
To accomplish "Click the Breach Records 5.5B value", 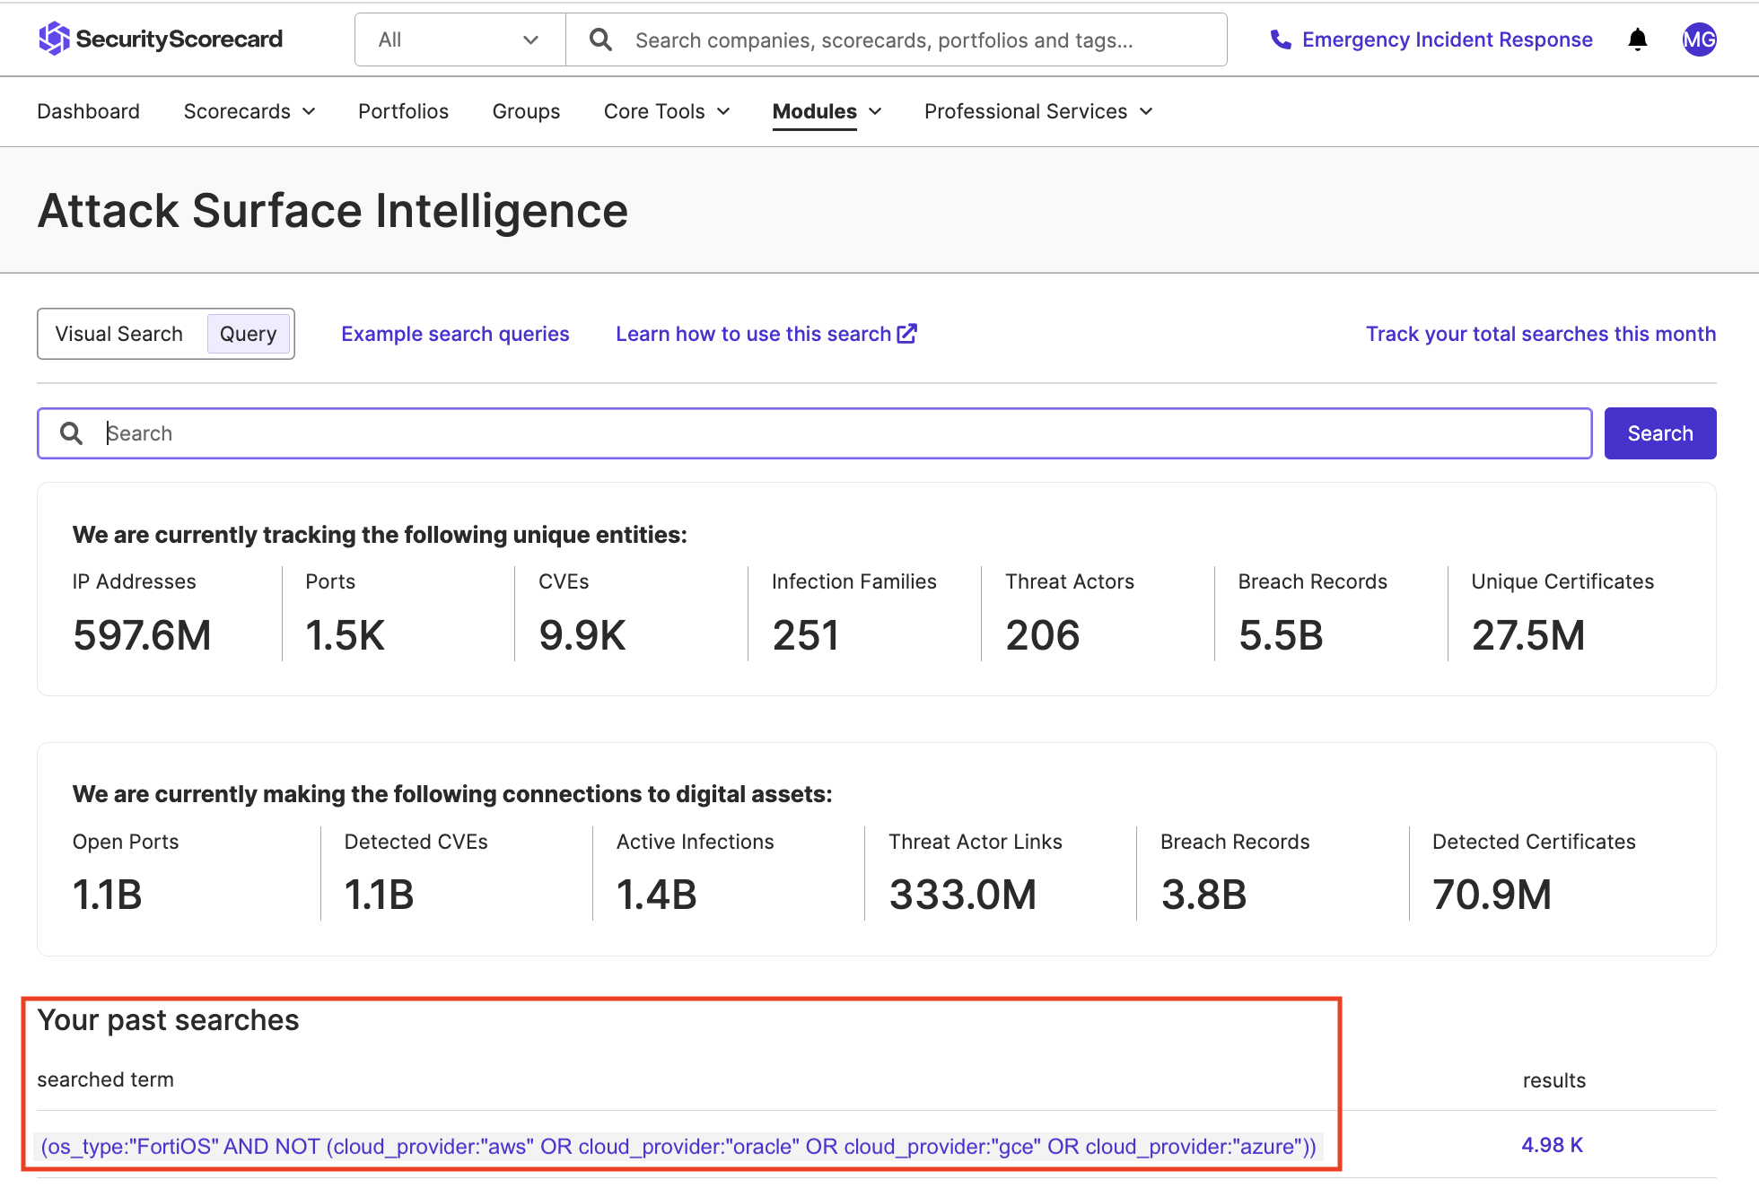I will (x=1281, y=635).
